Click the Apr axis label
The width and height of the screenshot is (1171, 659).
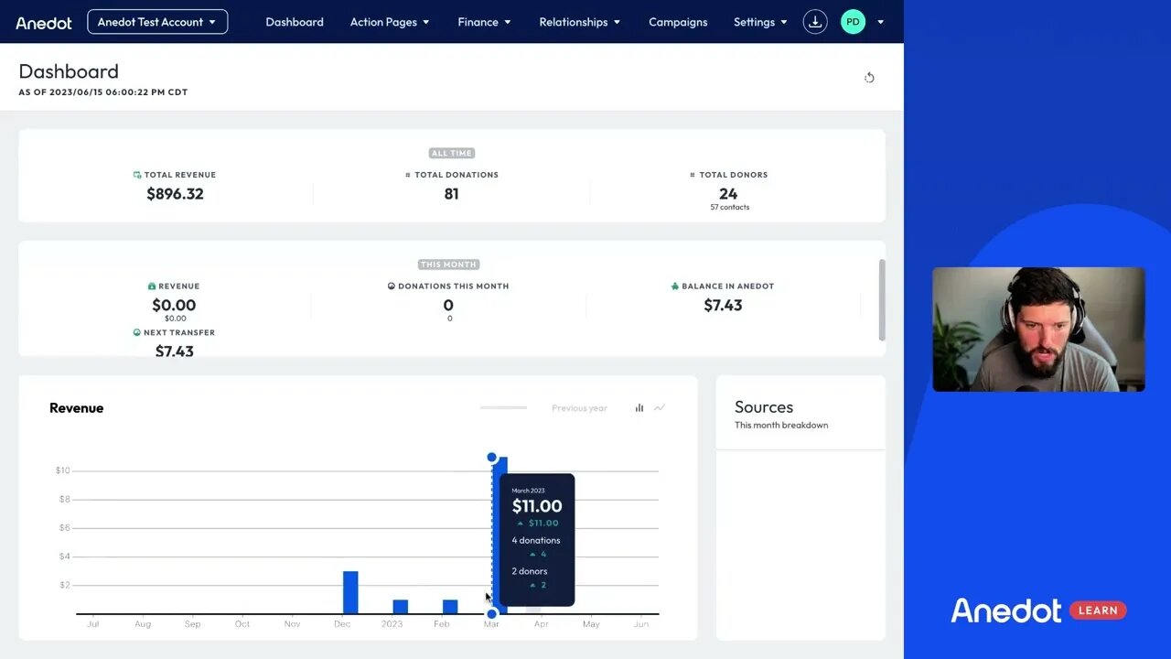[541, 624]
